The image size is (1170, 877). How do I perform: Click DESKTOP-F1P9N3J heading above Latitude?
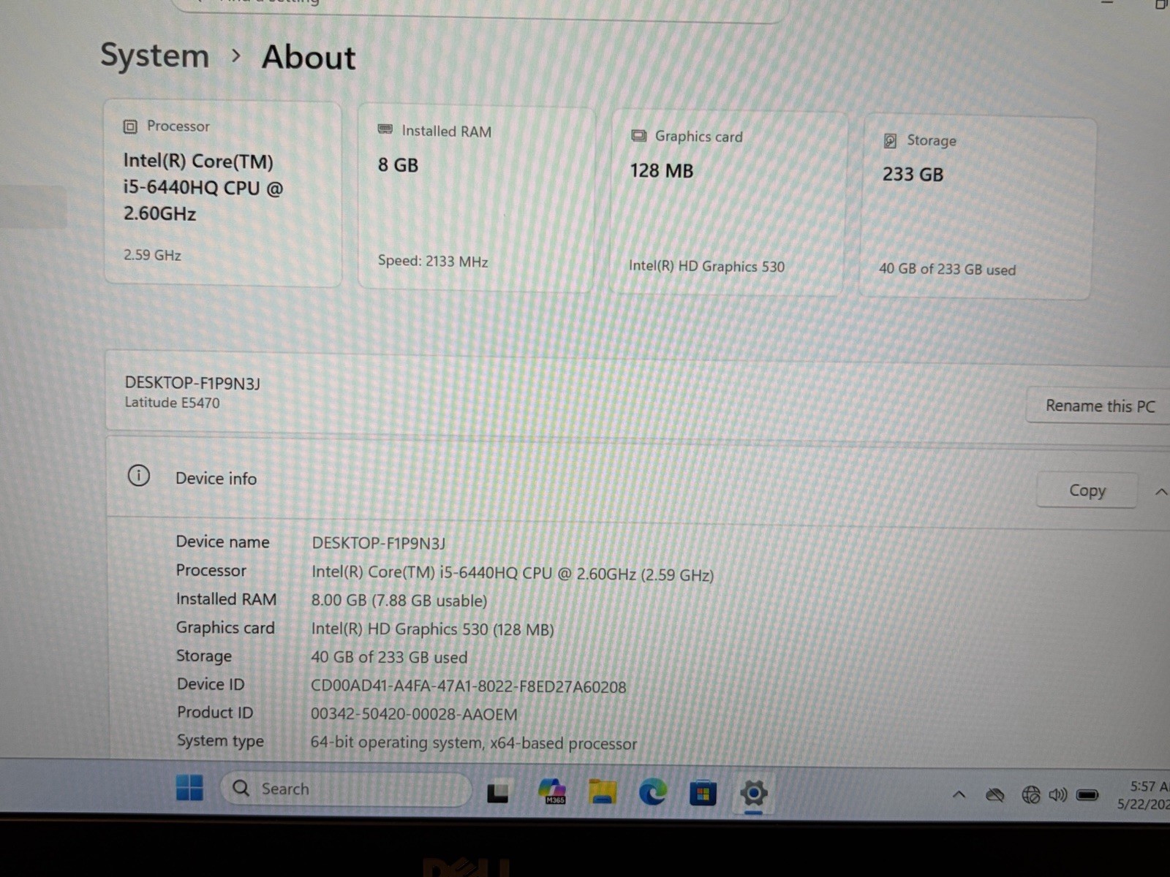click(192, 383)
